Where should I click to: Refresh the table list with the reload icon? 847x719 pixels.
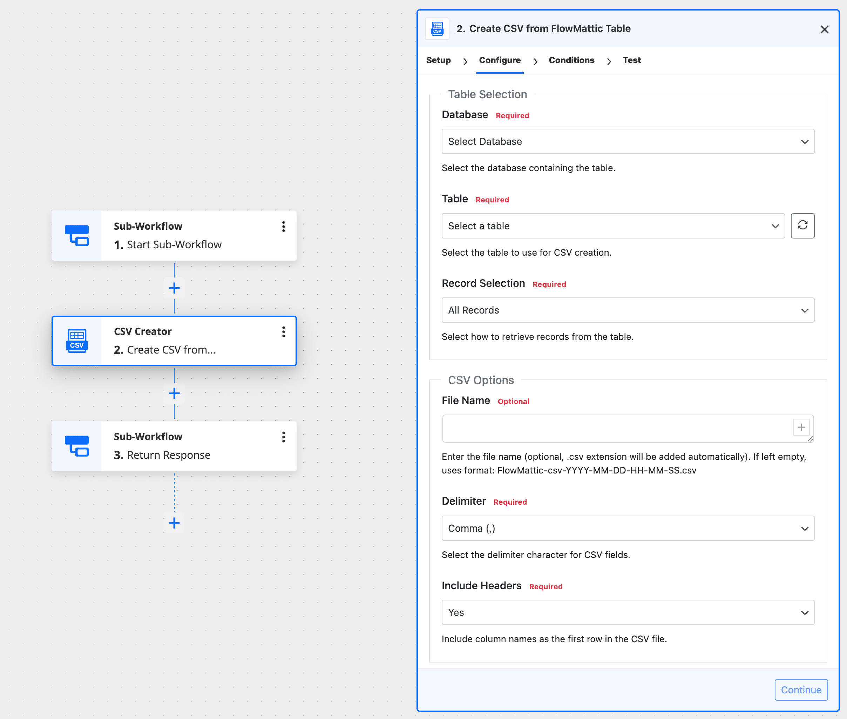click(802, 226)
